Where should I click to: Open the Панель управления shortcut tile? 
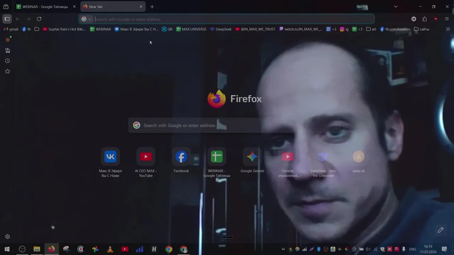288,157
